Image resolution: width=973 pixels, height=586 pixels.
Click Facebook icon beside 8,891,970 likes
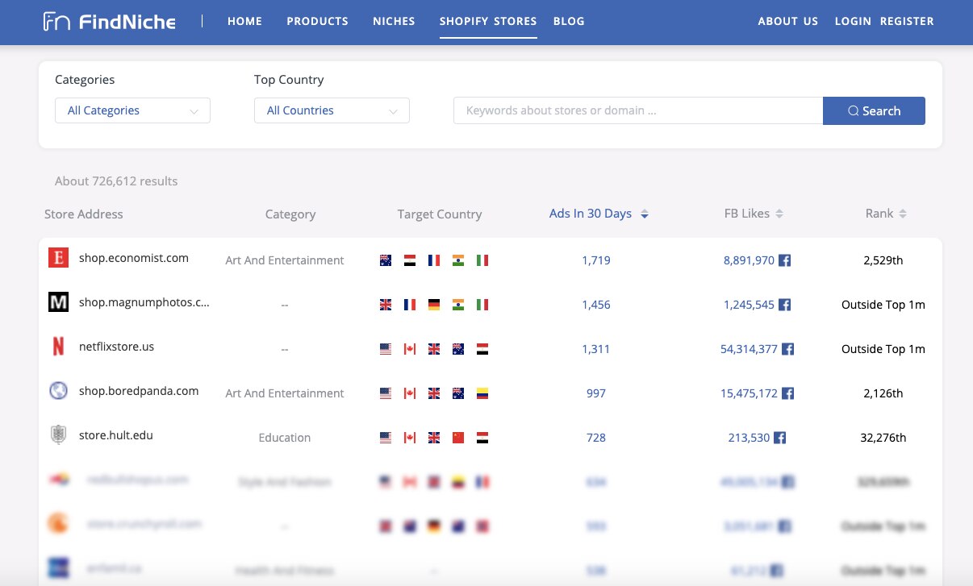[784, 260]
